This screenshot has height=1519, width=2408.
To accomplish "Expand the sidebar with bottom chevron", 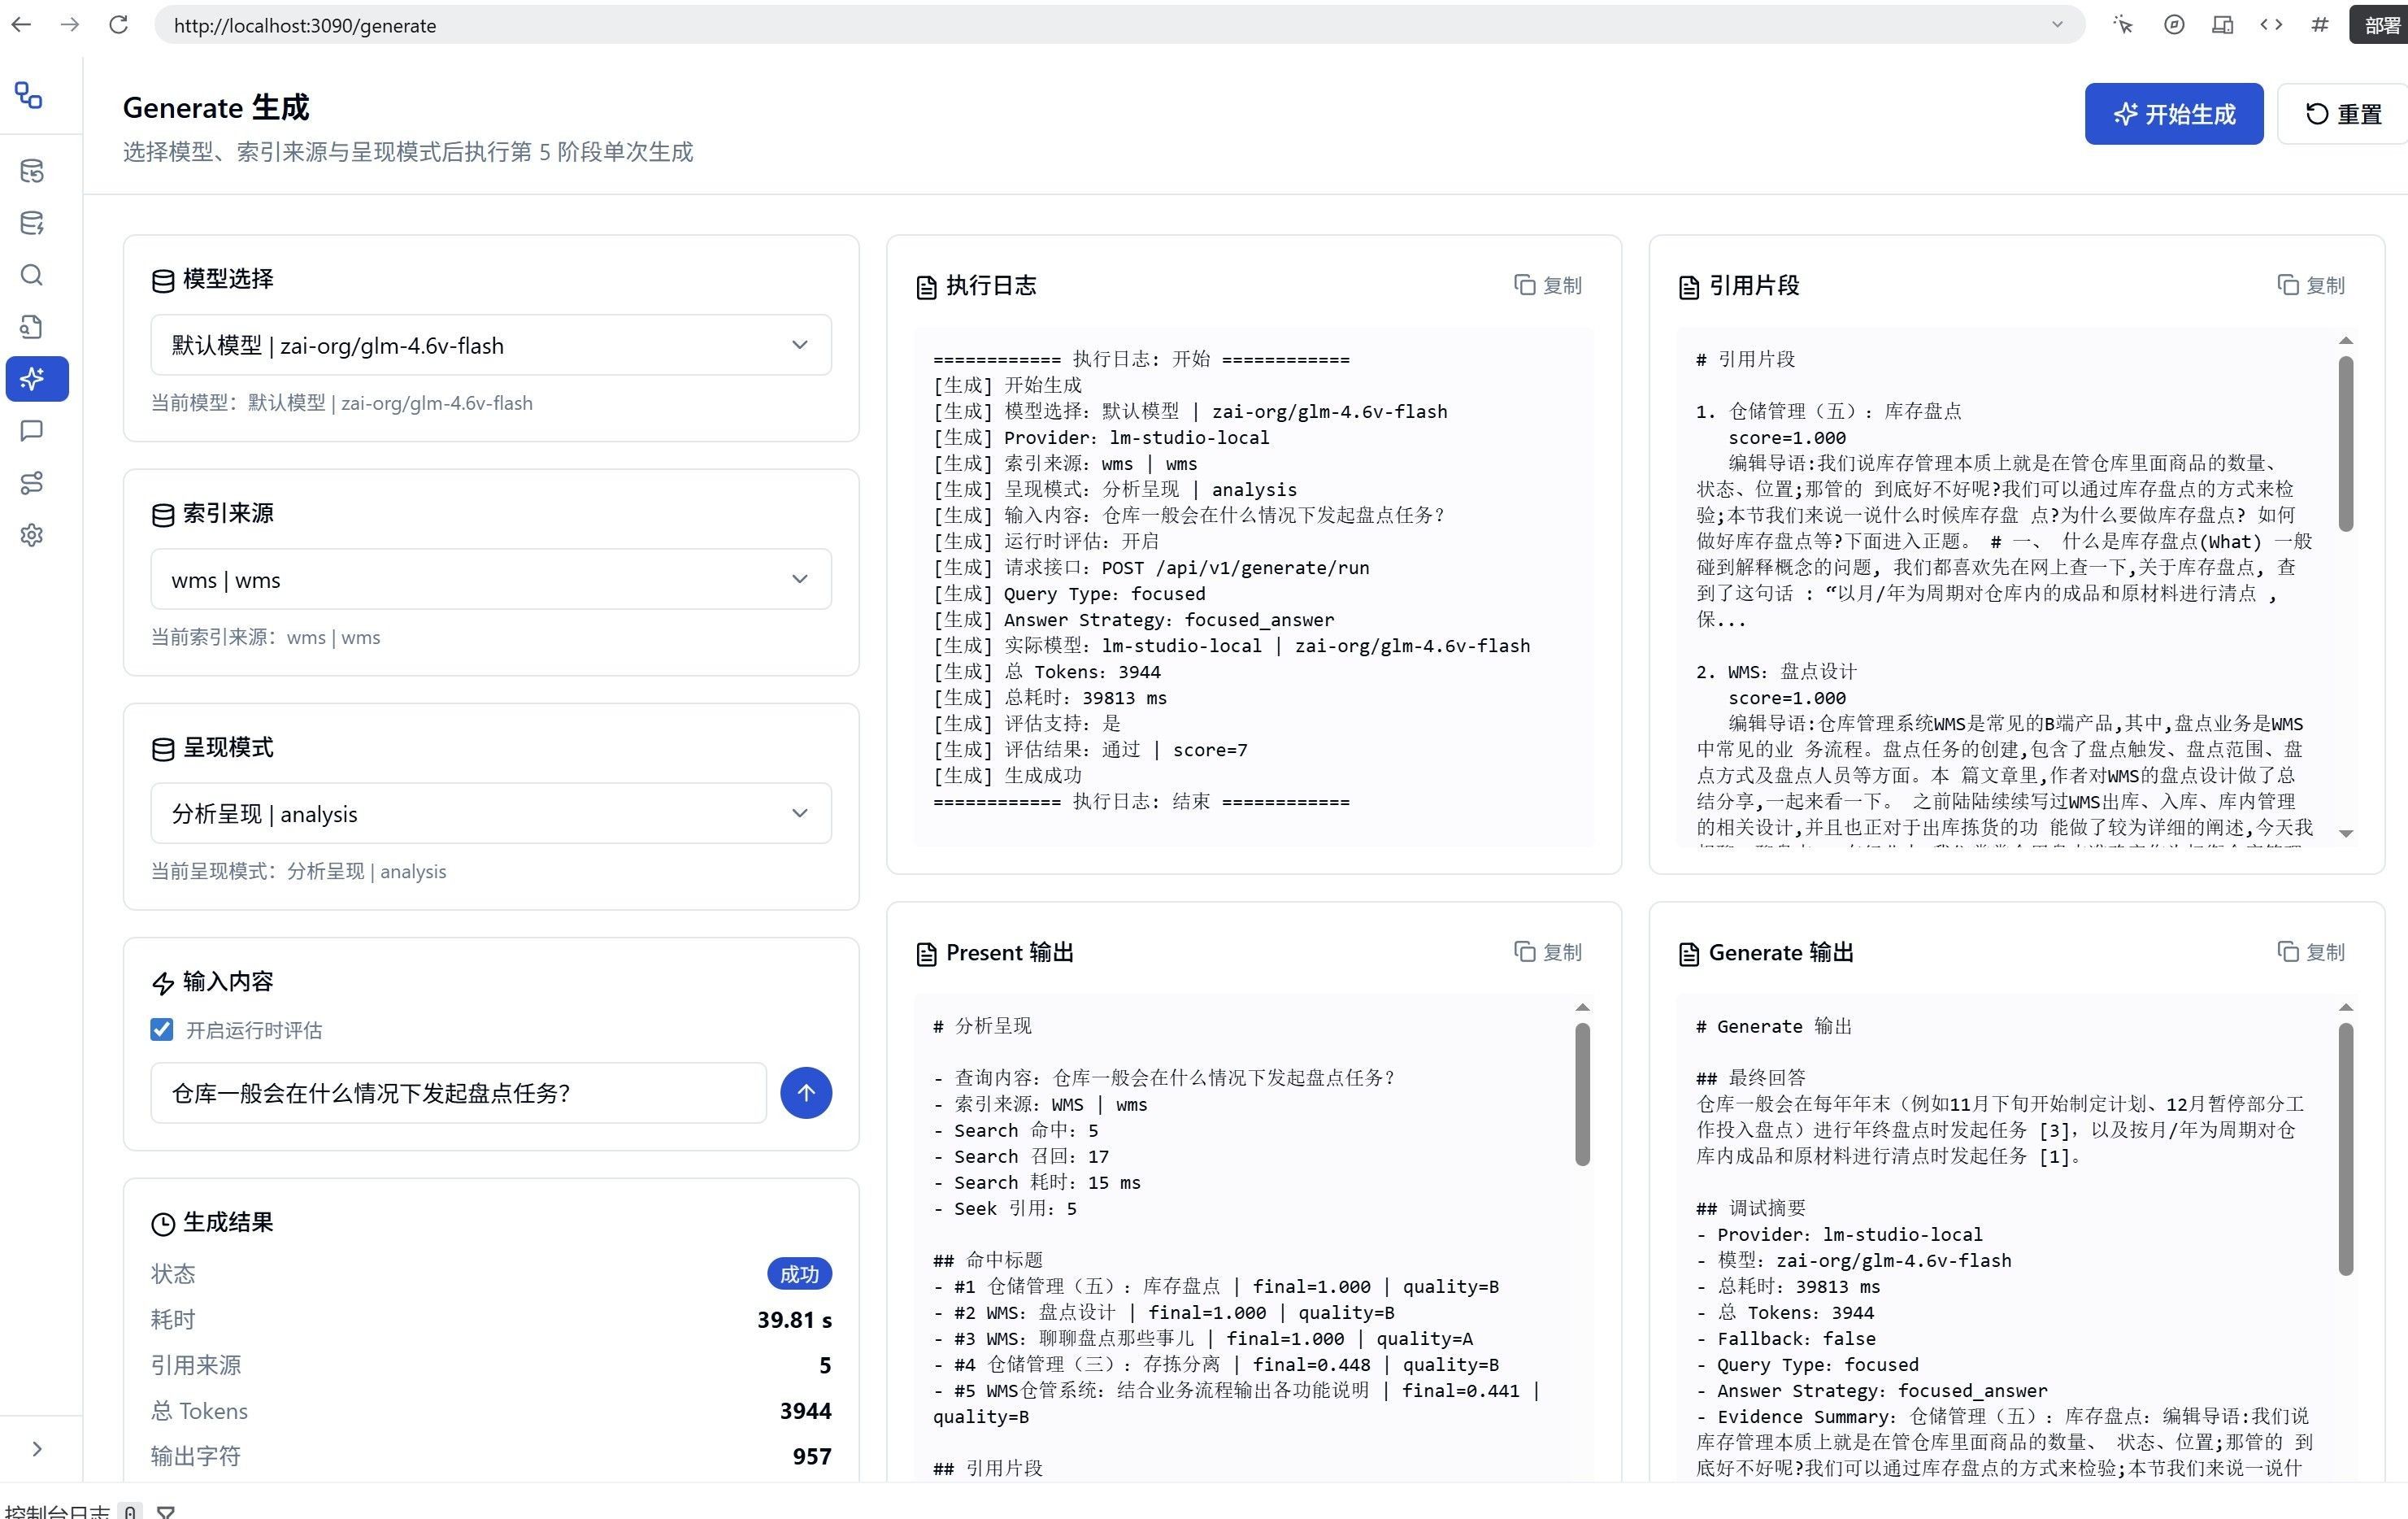I will (x=37, y=1449).
